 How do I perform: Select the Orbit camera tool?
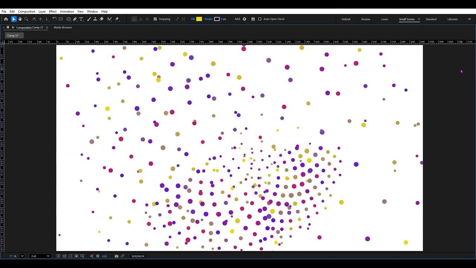coord(34,19)
